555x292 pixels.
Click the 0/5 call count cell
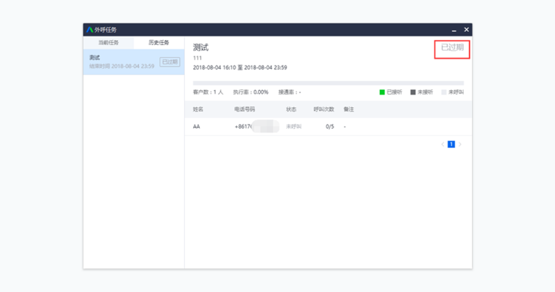330,127
